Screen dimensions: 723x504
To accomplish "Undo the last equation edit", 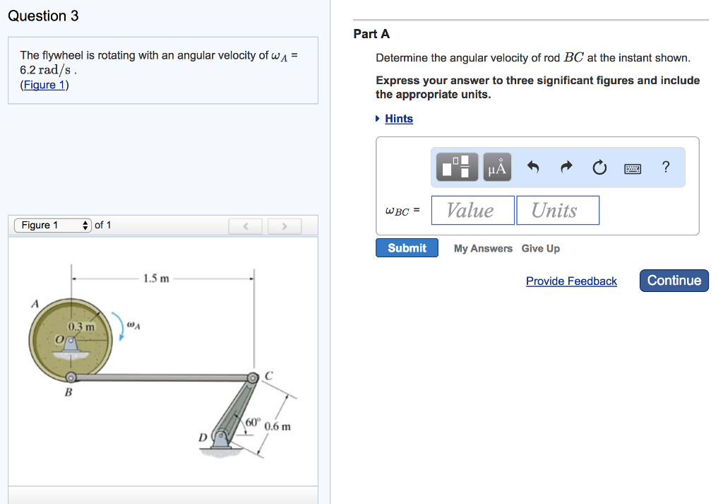I will point(532,167).
